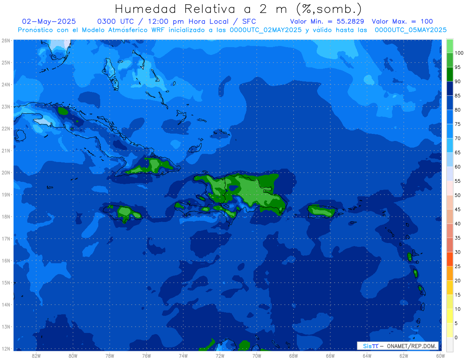Image resolution: width=468 pixels, height=361 pixels.
Task: Pick the 60–65 light blue legend swatch
Action: 450,160
